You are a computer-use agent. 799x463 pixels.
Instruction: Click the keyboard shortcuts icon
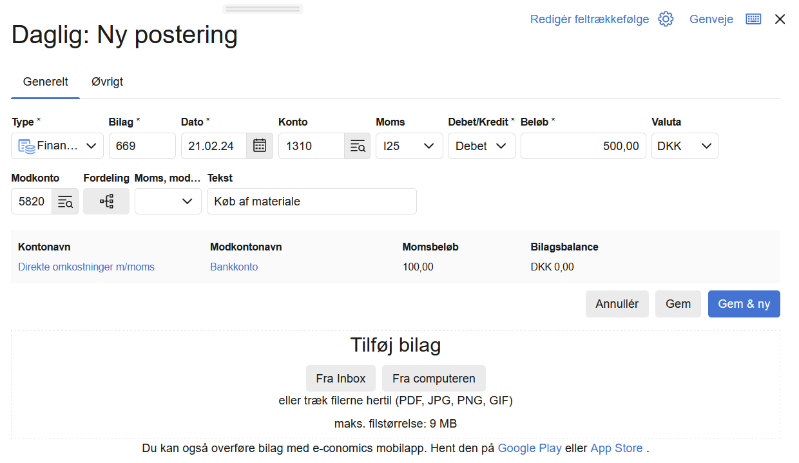click(753, 19)
